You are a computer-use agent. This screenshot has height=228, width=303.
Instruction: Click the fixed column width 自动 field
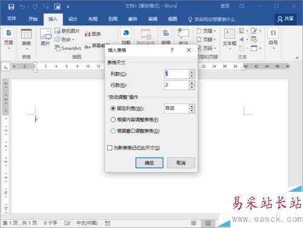click(177, 108)
